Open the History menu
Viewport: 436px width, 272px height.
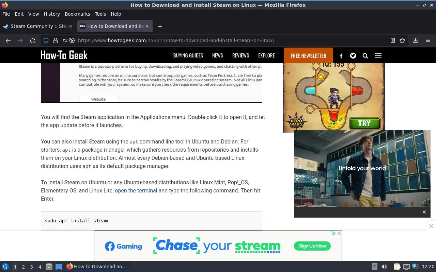click(52, 14)
